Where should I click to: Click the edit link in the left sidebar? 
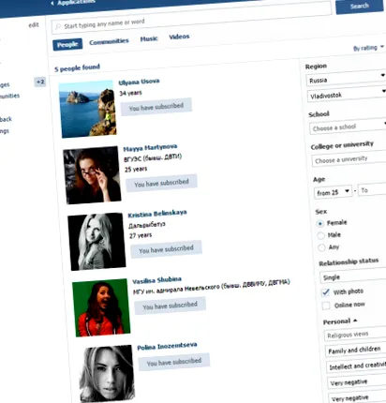tap(34, 25)
